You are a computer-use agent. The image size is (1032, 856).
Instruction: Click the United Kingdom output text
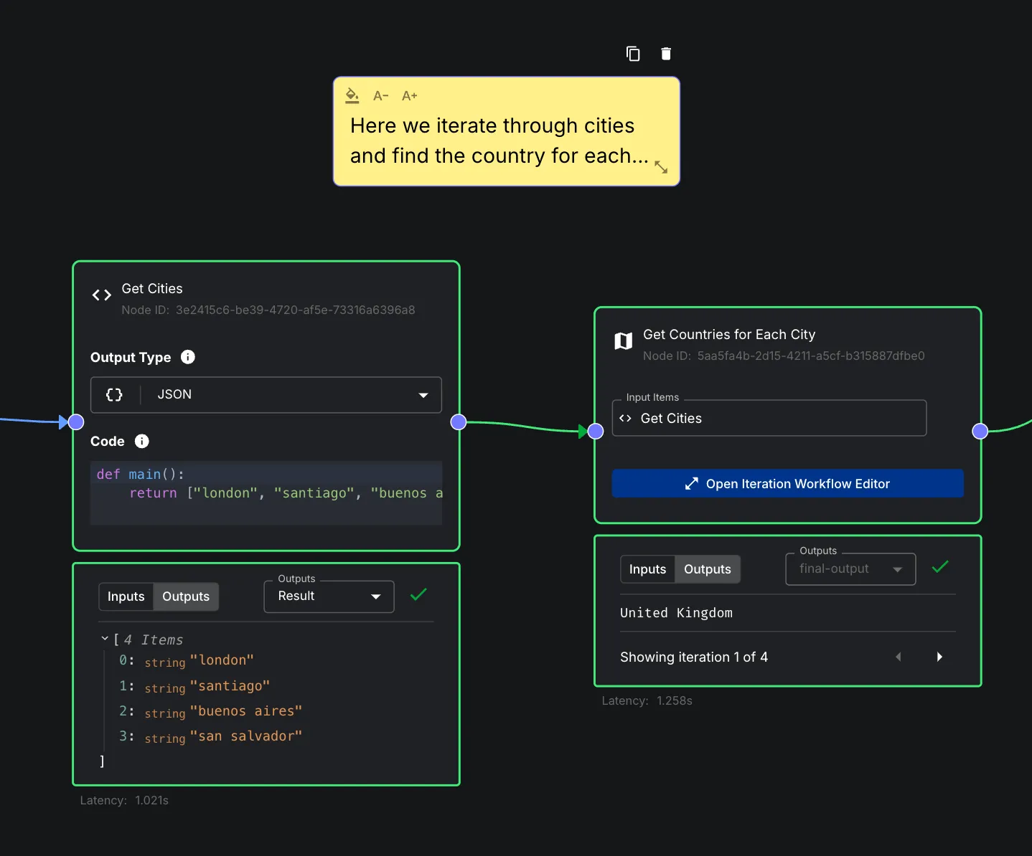point(677,613)
